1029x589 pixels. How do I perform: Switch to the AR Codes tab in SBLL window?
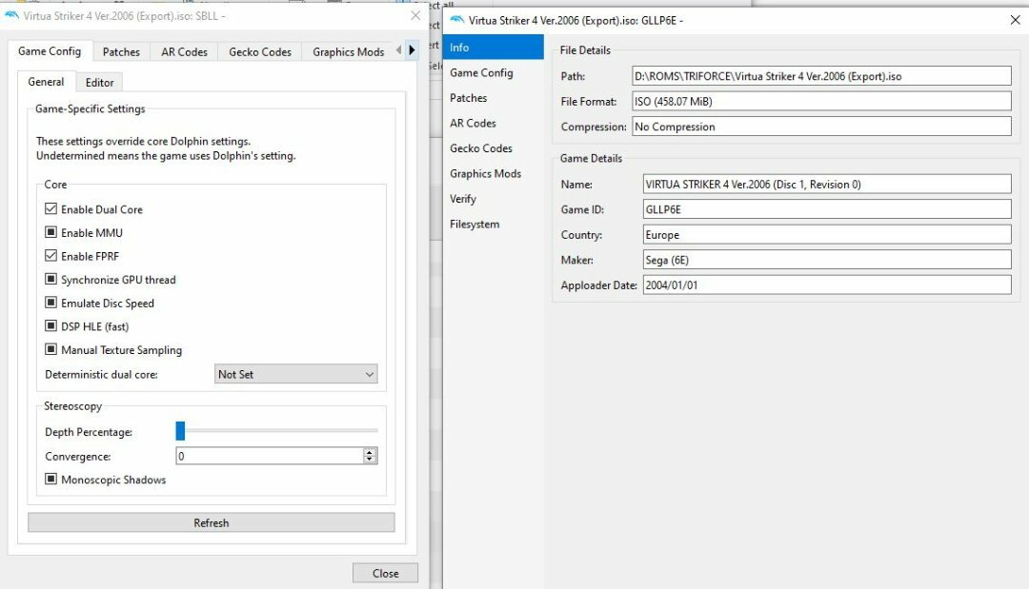(x=185, y=51)
